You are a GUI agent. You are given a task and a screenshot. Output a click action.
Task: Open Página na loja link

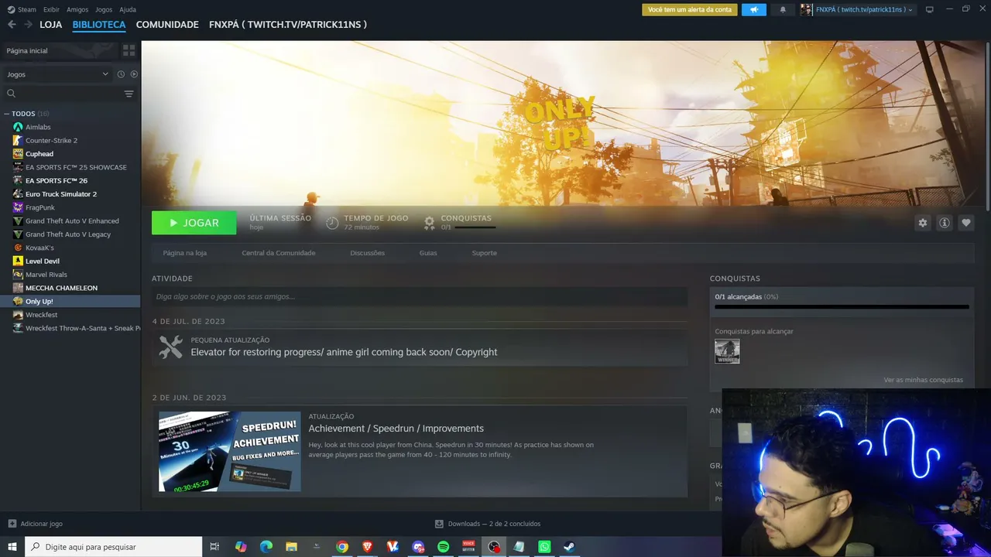click(185, 253)
